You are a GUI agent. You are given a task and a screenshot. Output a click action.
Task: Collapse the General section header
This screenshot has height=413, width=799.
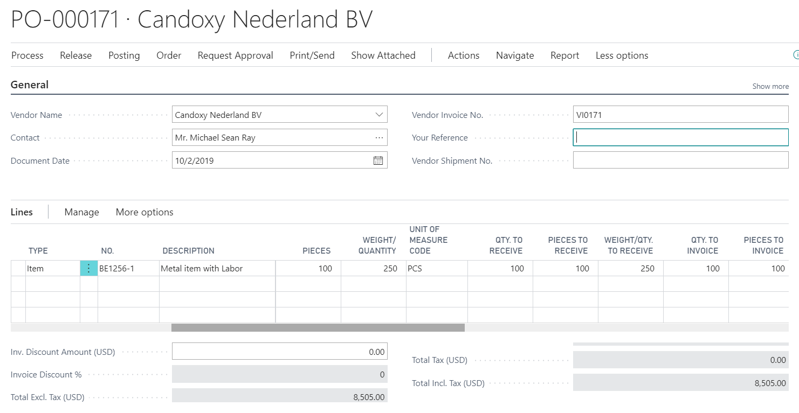click(x=30, y=85)
